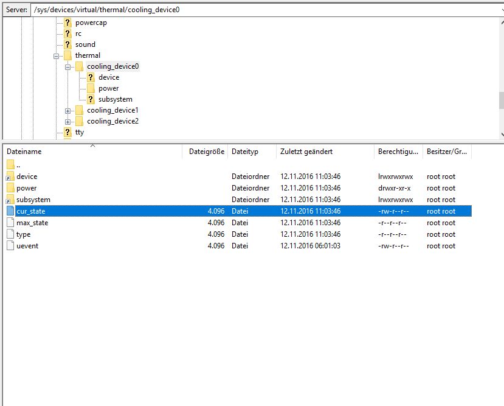Sort the list by the Dateiname column

[92, 152]
